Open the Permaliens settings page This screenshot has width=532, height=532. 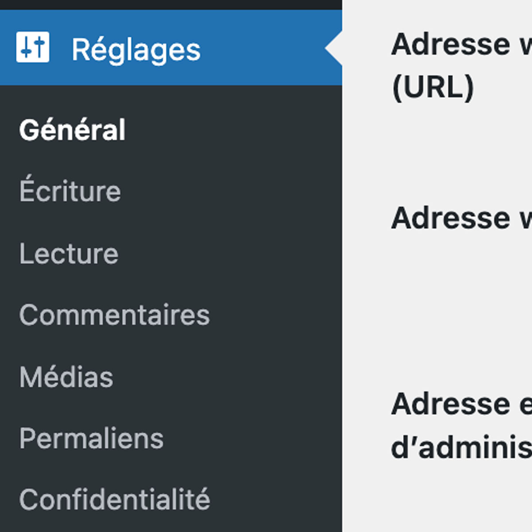(x=91, y=439)
